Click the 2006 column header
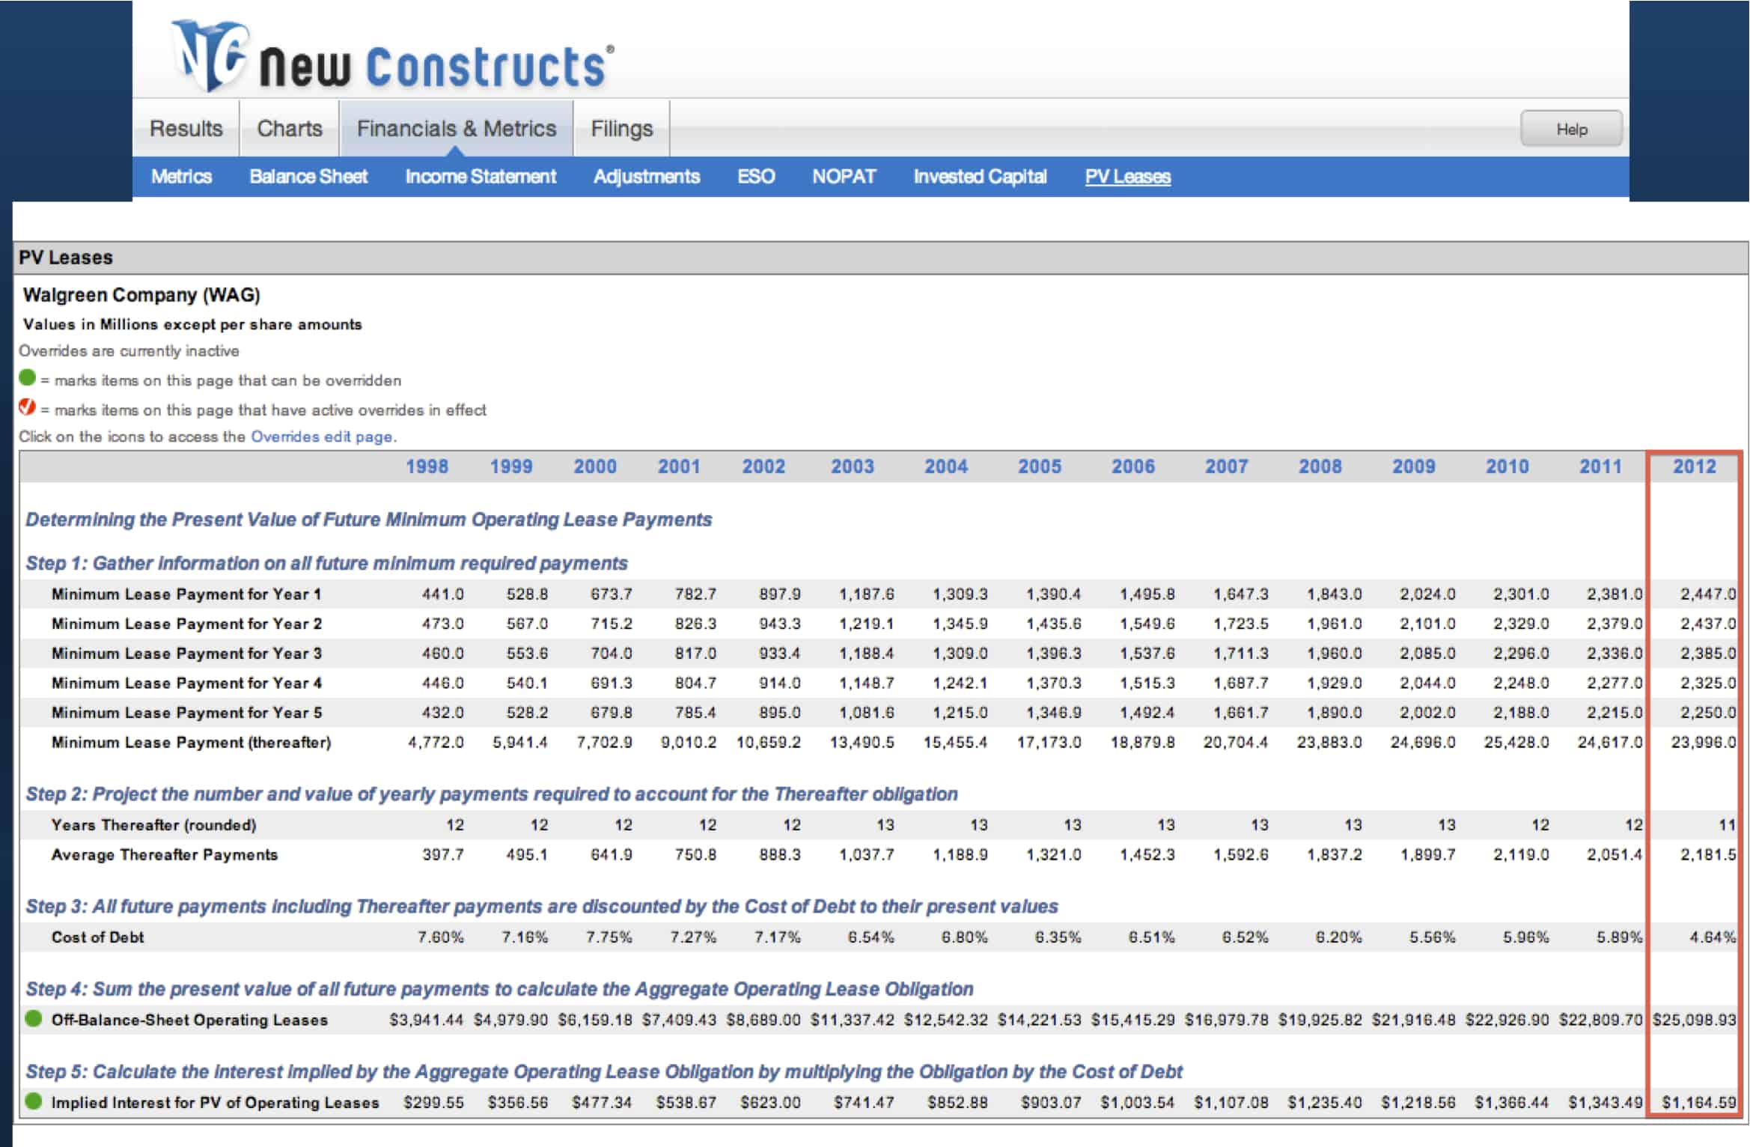The height and width of the screenshot is (1147, 1750). 1133,466
